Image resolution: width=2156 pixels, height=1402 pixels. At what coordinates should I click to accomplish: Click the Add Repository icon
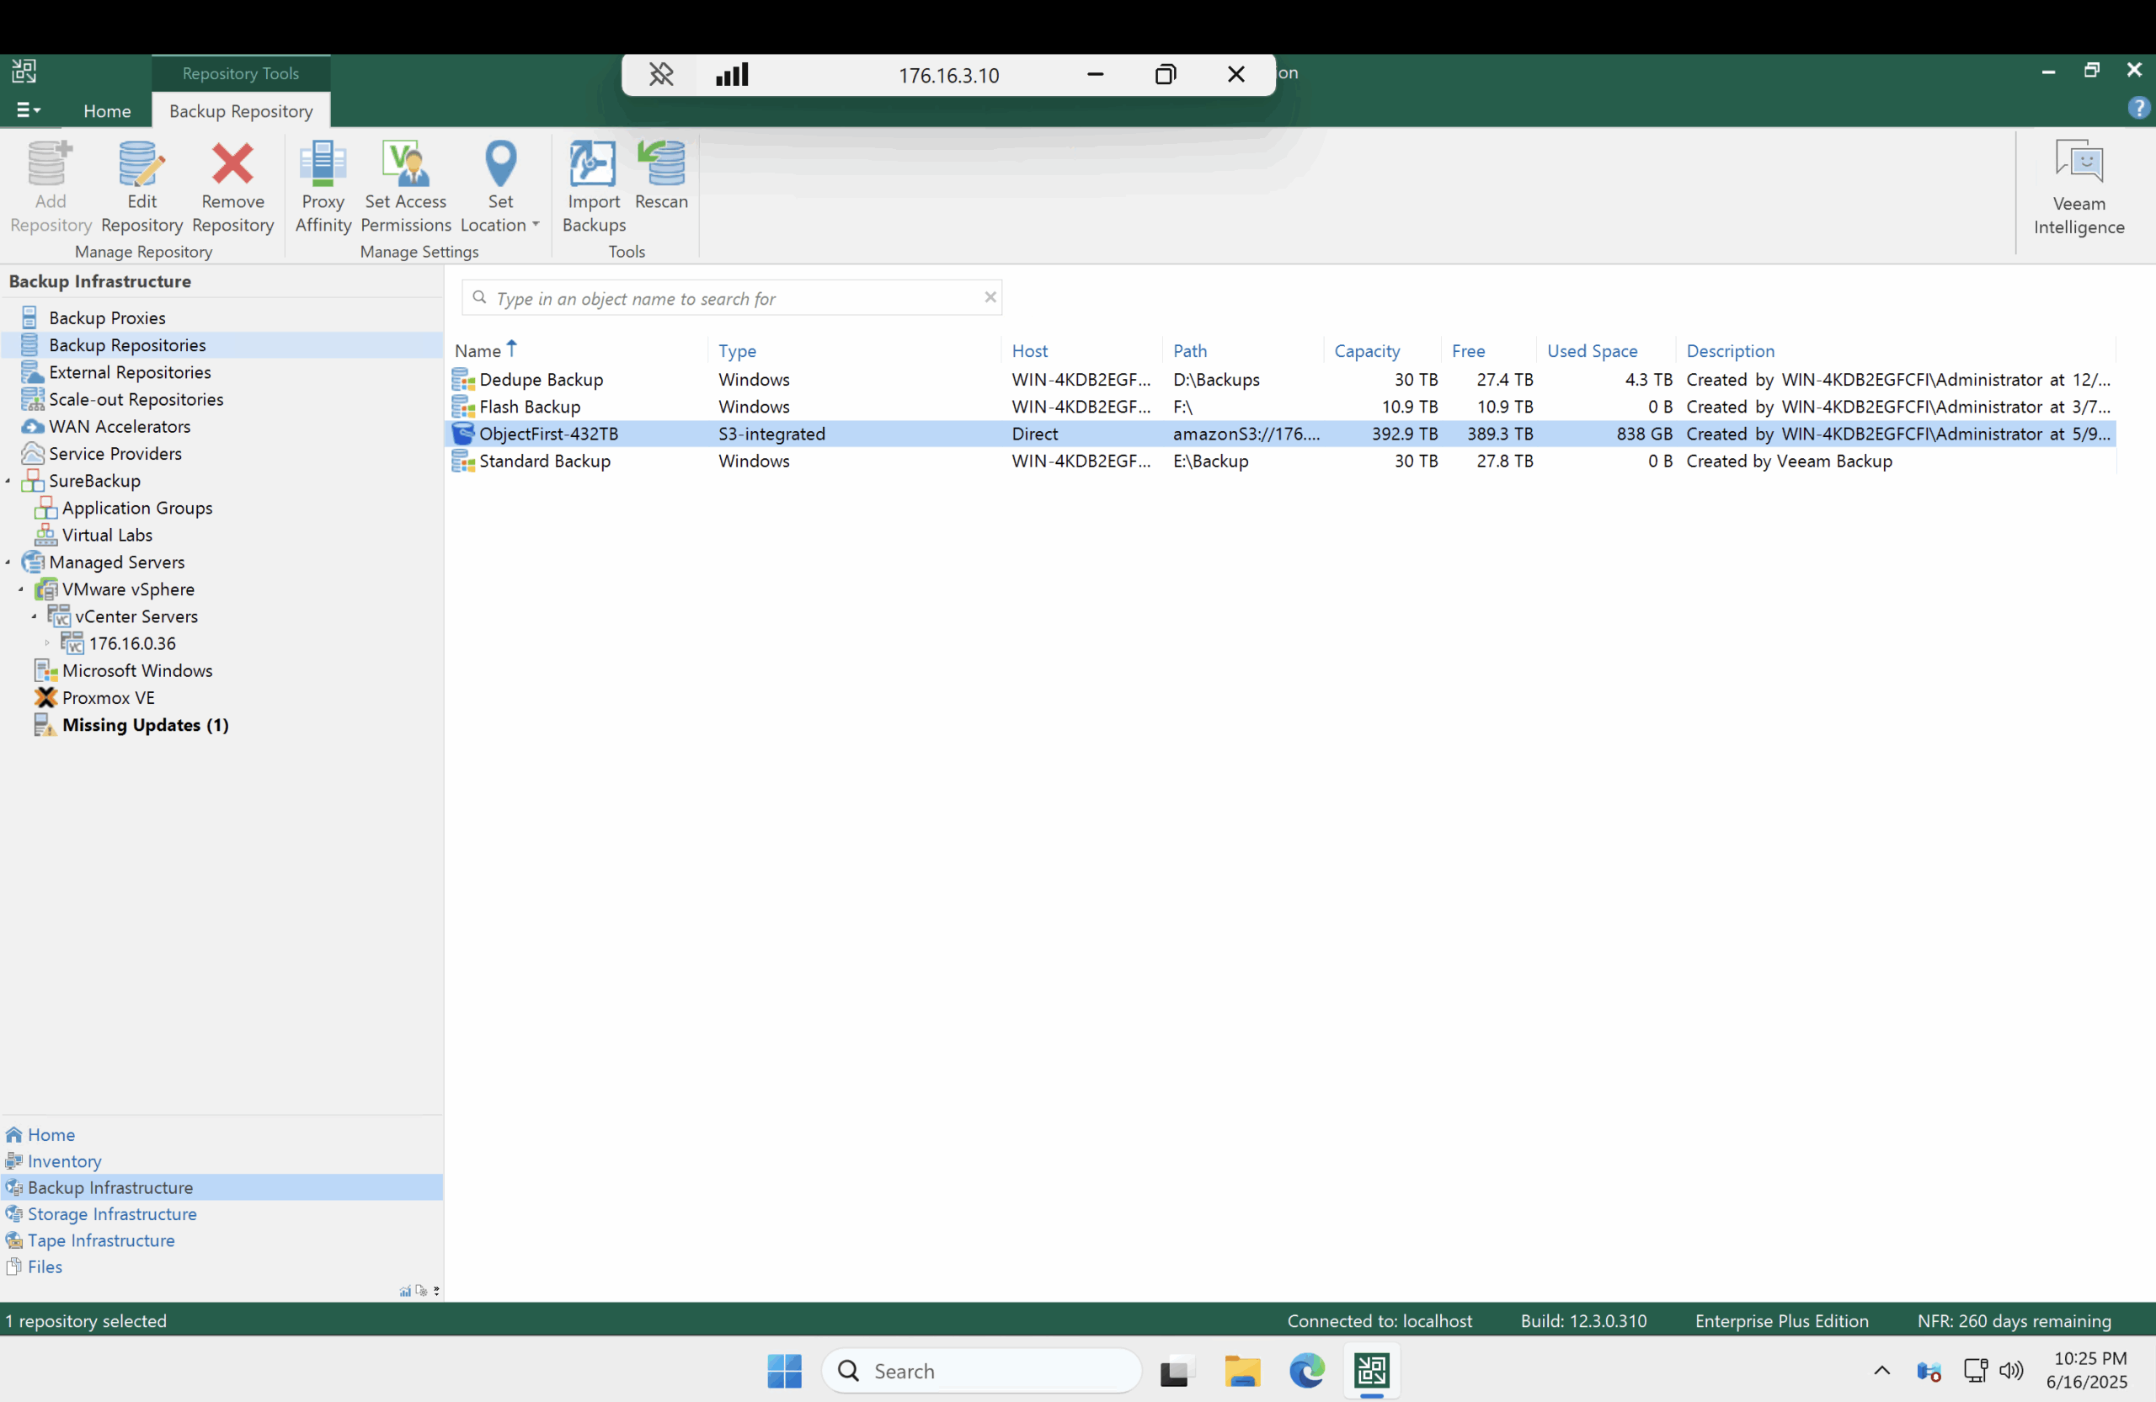tap(50, 164)
